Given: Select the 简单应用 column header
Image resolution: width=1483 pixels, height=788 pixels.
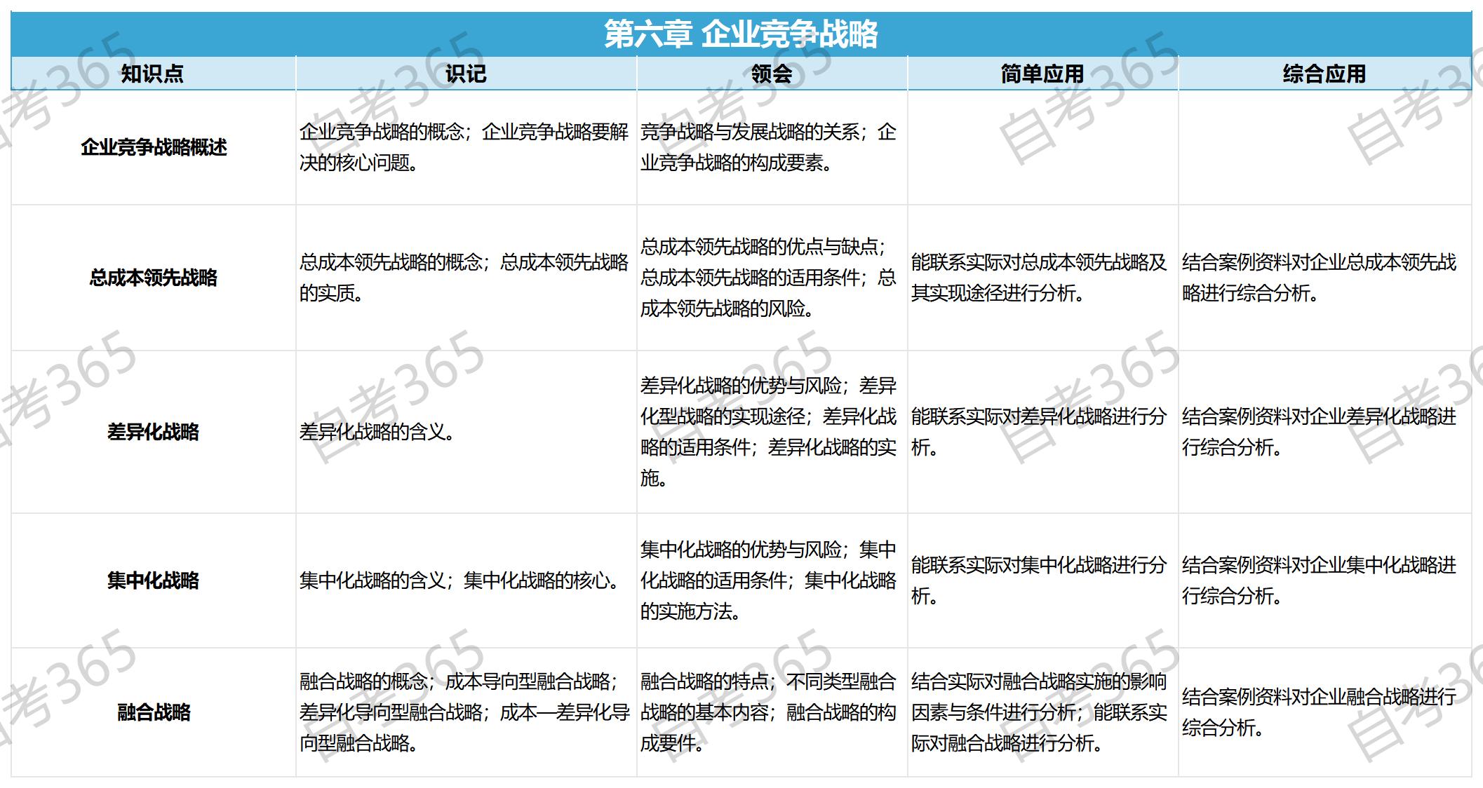Looking at the screenshot, I should tap(1042, 74).
